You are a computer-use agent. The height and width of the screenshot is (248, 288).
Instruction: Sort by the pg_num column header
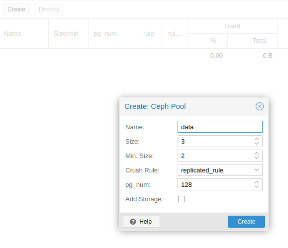point(113,34)
